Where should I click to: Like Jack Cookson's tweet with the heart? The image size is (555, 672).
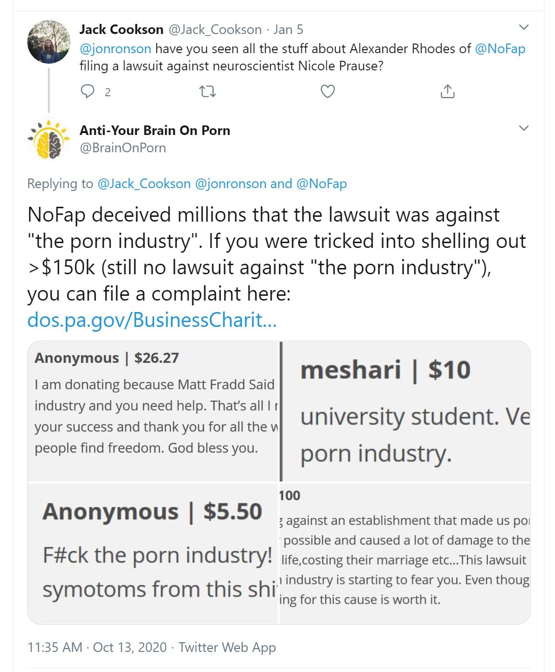pyautogui.click(x=328, y=91)
